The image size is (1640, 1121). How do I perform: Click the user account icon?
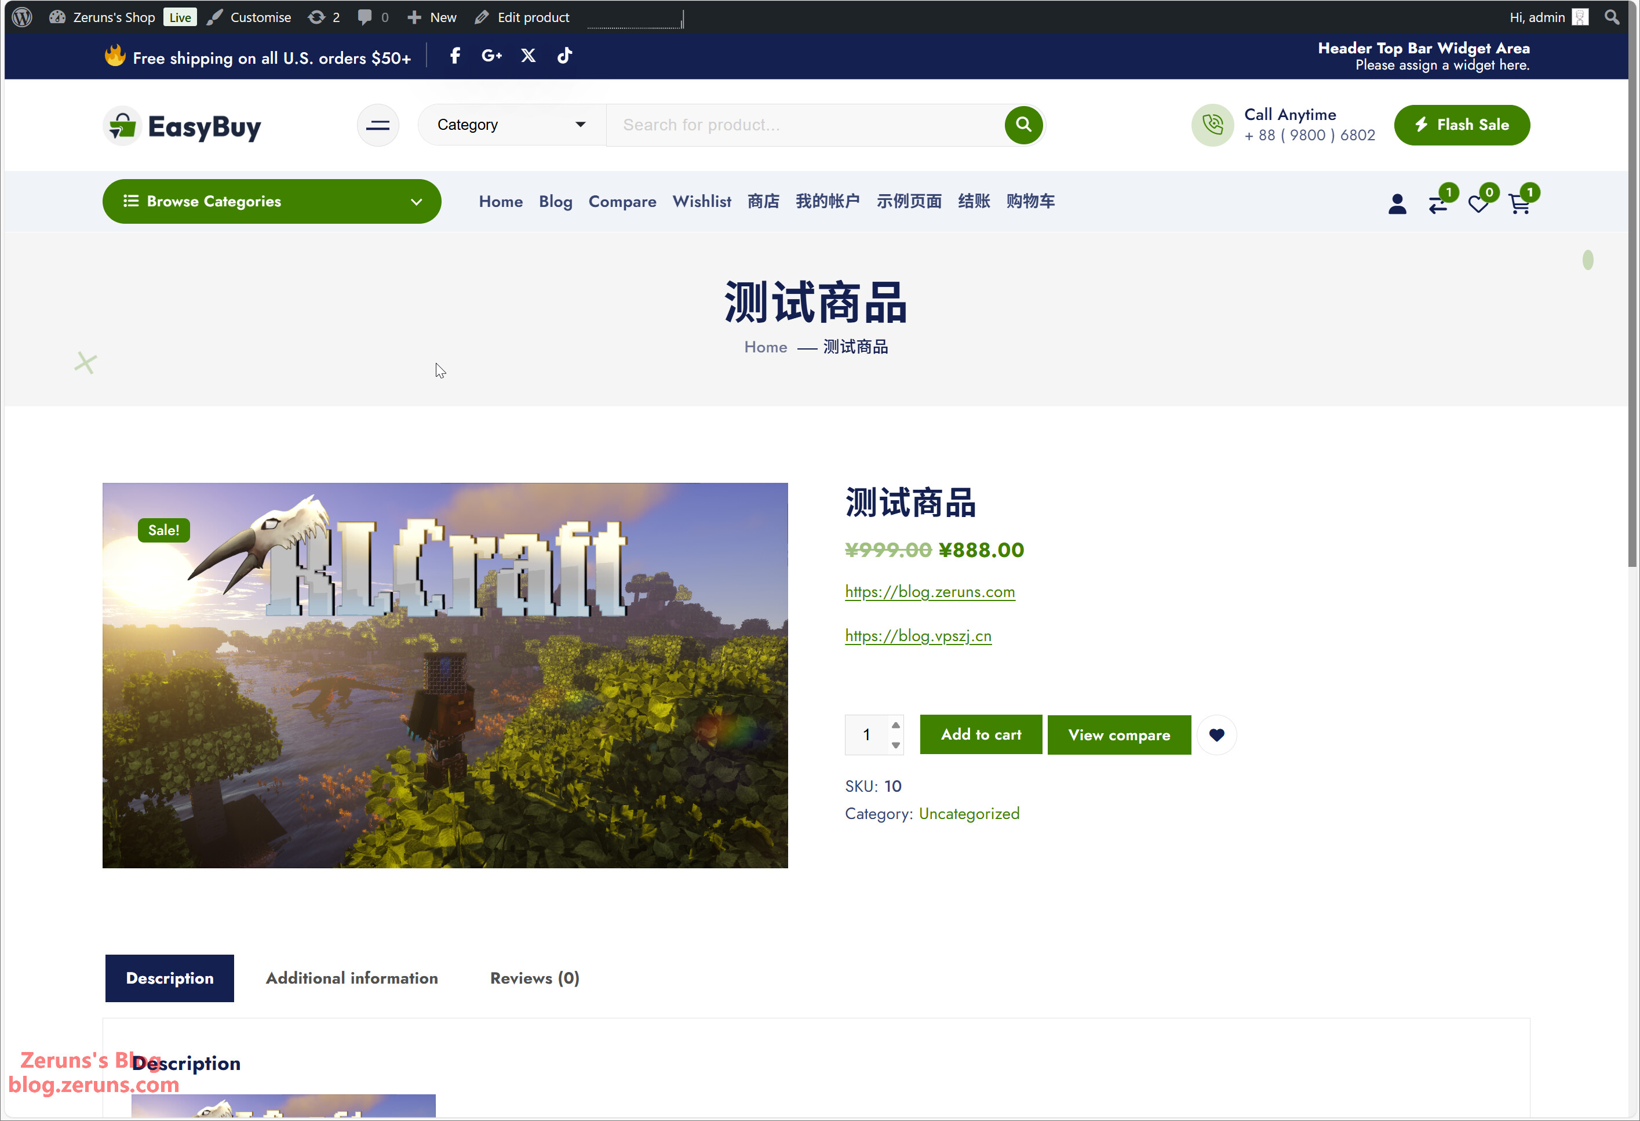click(x=1397, y=204)
